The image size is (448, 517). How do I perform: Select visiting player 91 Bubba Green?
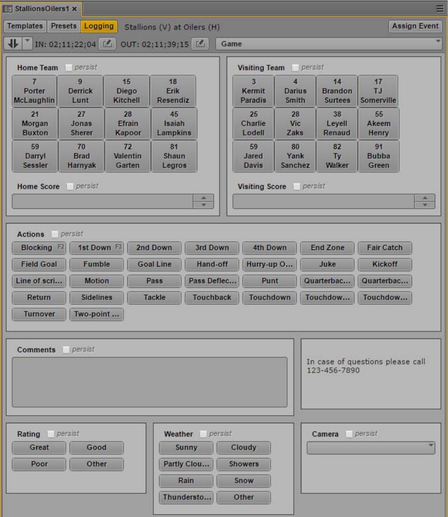(x=378, y=156)
